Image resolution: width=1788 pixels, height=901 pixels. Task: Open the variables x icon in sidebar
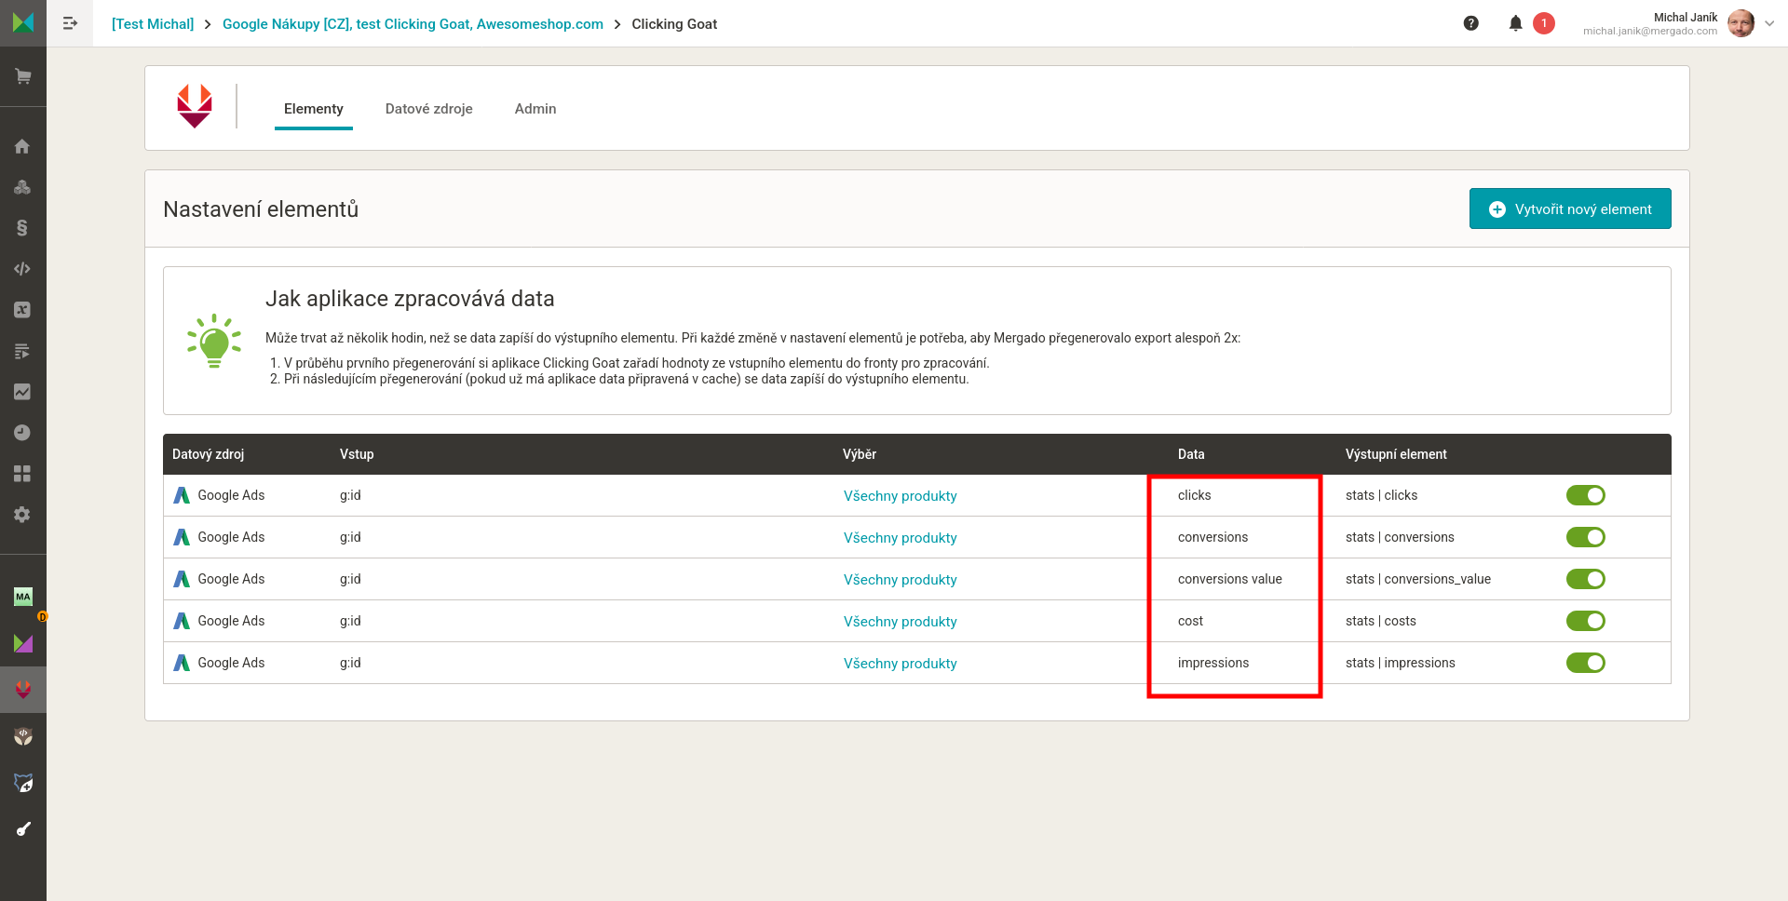click(x=22, y=310)
